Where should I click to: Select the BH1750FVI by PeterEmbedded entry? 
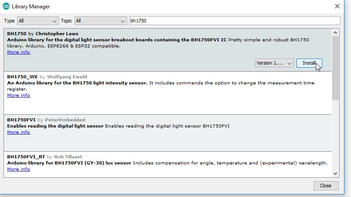(x=168, y=133)
